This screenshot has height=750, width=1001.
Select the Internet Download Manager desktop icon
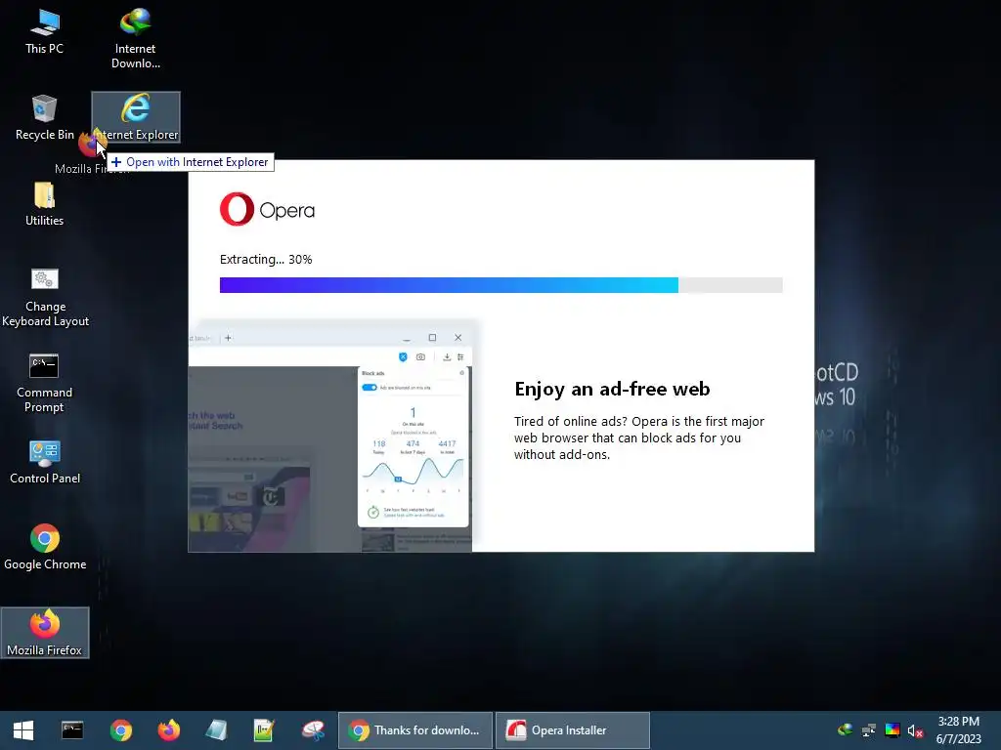pyautogui.click(x=135, y=38)
